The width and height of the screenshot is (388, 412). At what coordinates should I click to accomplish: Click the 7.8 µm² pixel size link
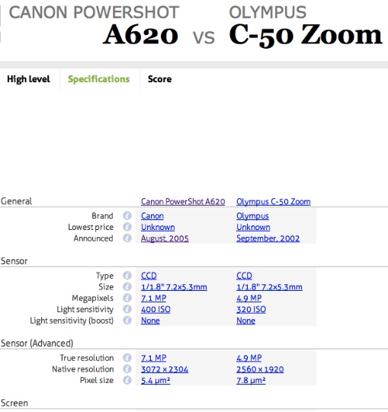251,381
